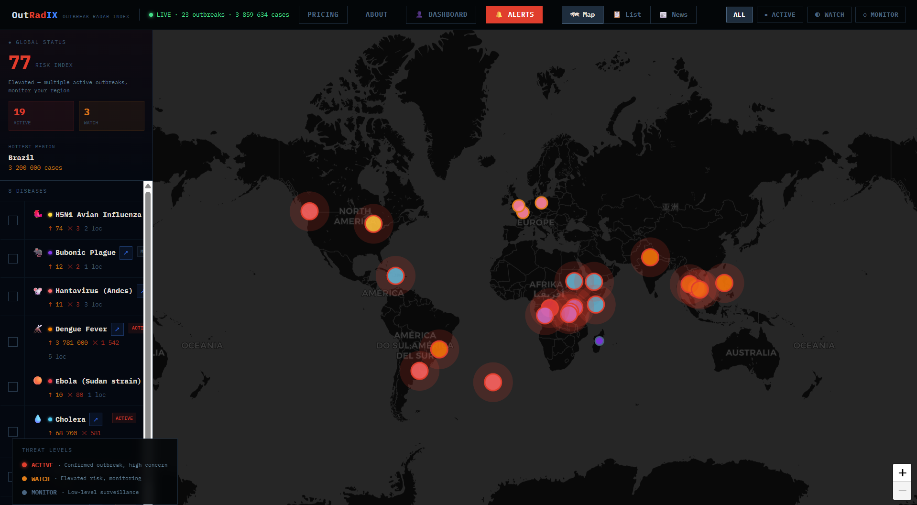The width and height of the screenshot is (917, 505).
Task: Open Dengue Fever external link arrow
Action: point(117,329)
